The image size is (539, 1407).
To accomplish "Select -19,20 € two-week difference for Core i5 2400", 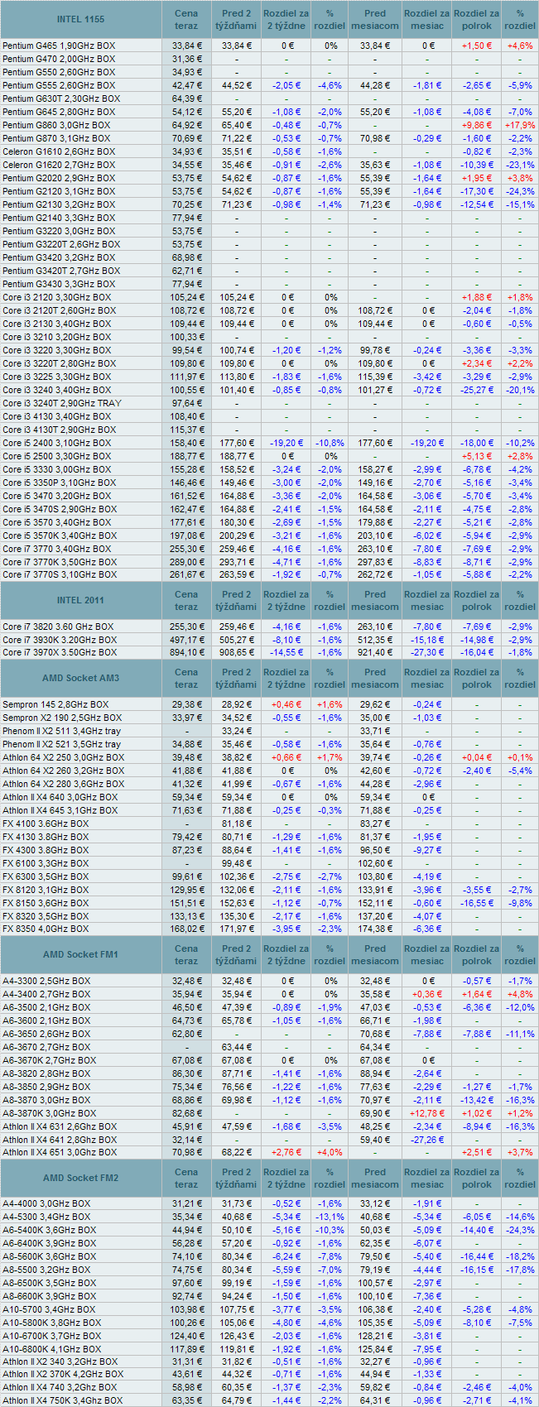I will (x=286, y=443).
